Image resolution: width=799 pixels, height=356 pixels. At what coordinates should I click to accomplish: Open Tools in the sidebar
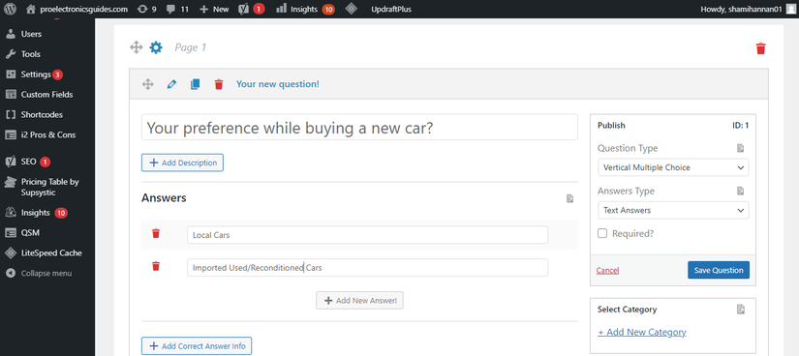(x=31, y=54)
